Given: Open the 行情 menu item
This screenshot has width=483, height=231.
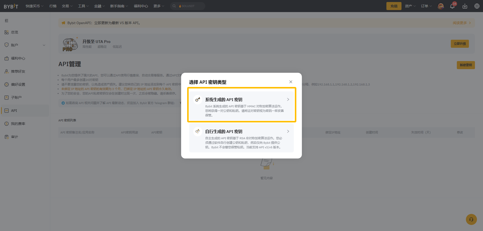Looking at the screenshot, I should click(x=53, y=6).
